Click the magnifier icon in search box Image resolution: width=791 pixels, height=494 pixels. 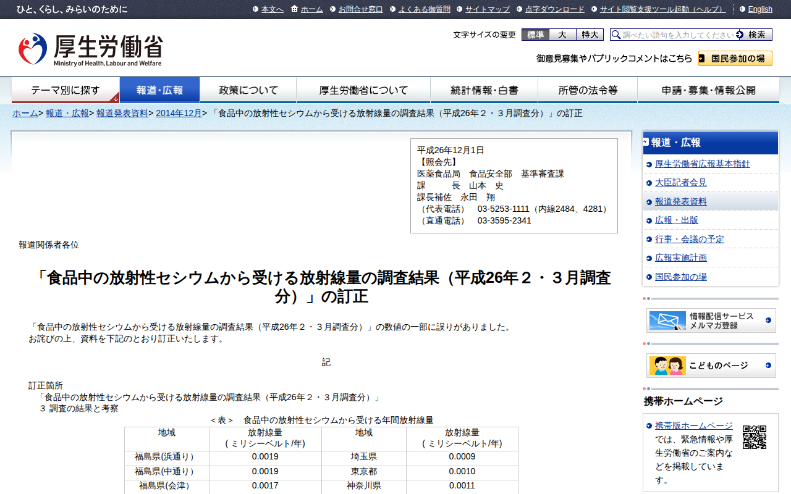click(x=616, y=35)
